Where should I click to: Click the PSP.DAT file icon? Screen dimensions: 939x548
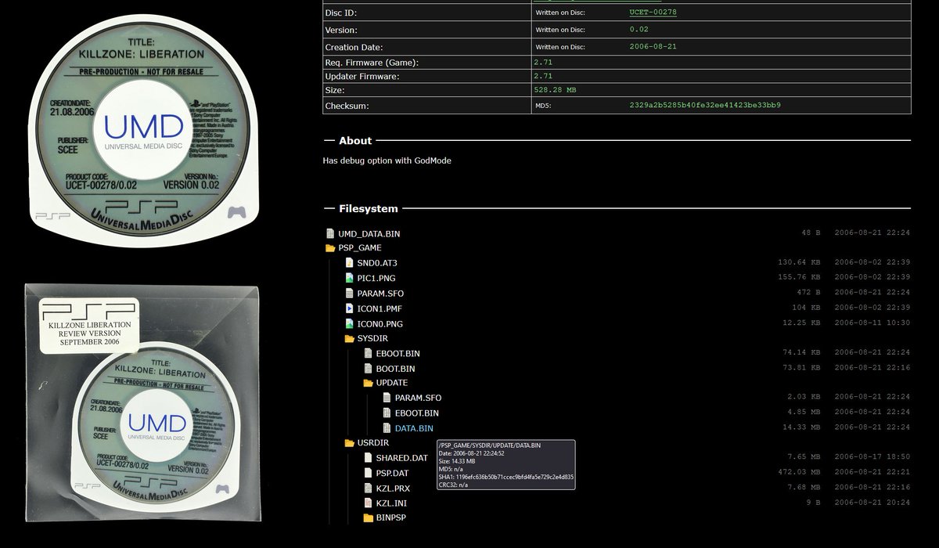[x=369, y=473]
